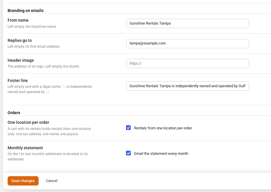
Task: Click the Footer line label
Action: pyautogui.click(x=18, y=80)
